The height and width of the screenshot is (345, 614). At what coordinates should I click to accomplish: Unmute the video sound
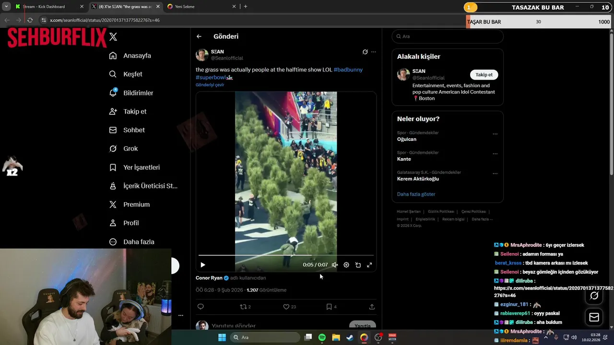[335, 265]
